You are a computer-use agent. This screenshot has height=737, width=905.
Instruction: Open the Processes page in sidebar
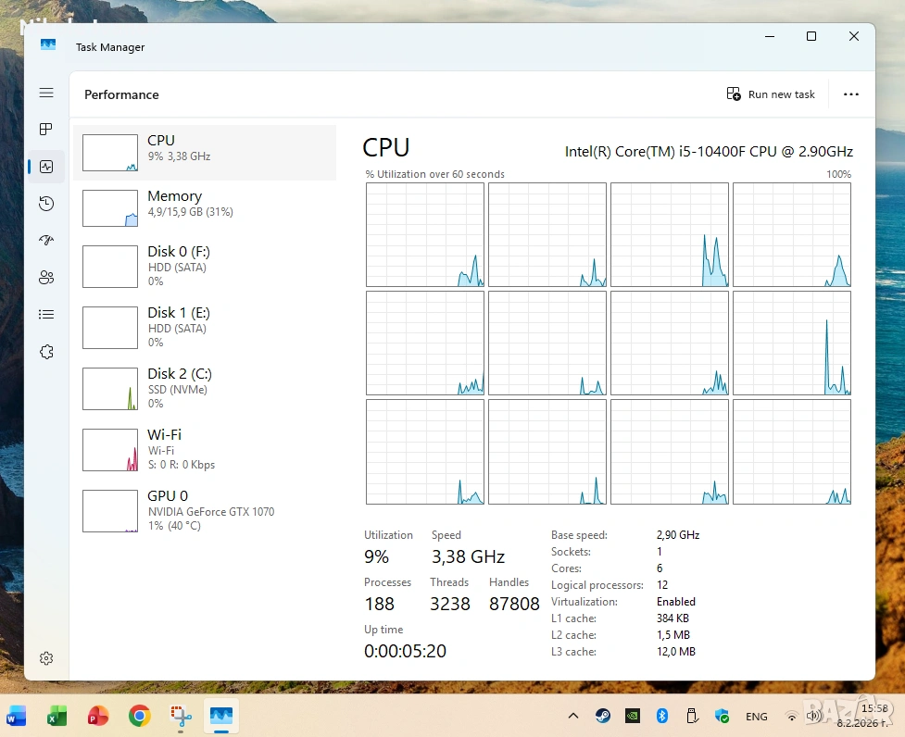[x=46, y=130]
